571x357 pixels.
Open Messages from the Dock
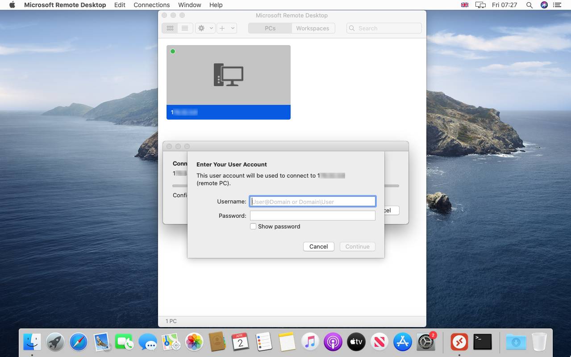[148, 342]
